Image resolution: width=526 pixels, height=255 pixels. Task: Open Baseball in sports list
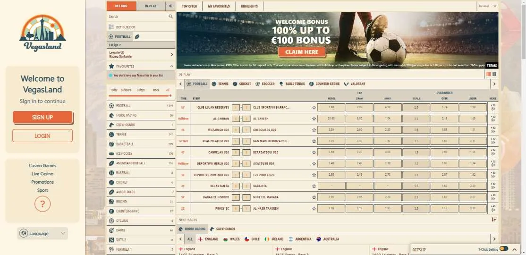coord(141,173)
